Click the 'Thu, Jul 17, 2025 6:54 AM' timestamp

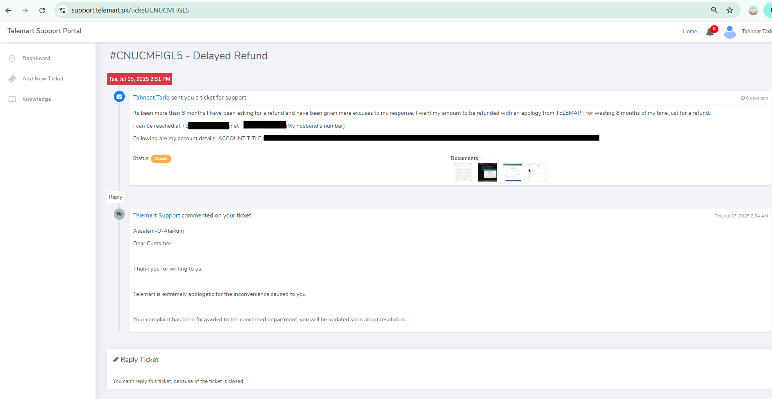pos(741,216)
